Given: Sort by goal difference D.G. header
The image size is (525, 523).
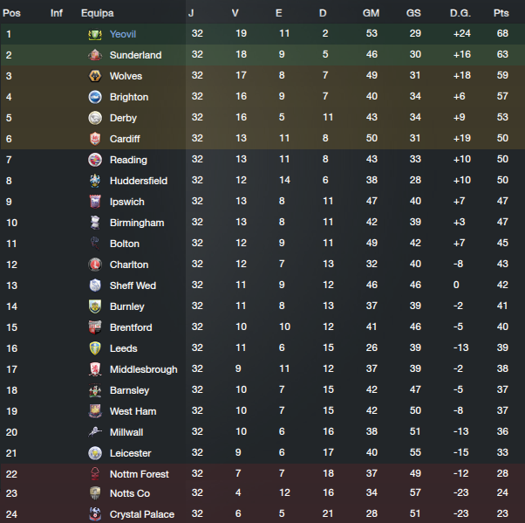Looking at the screenshot, I should pyautogui.click(x=460, y=13).
